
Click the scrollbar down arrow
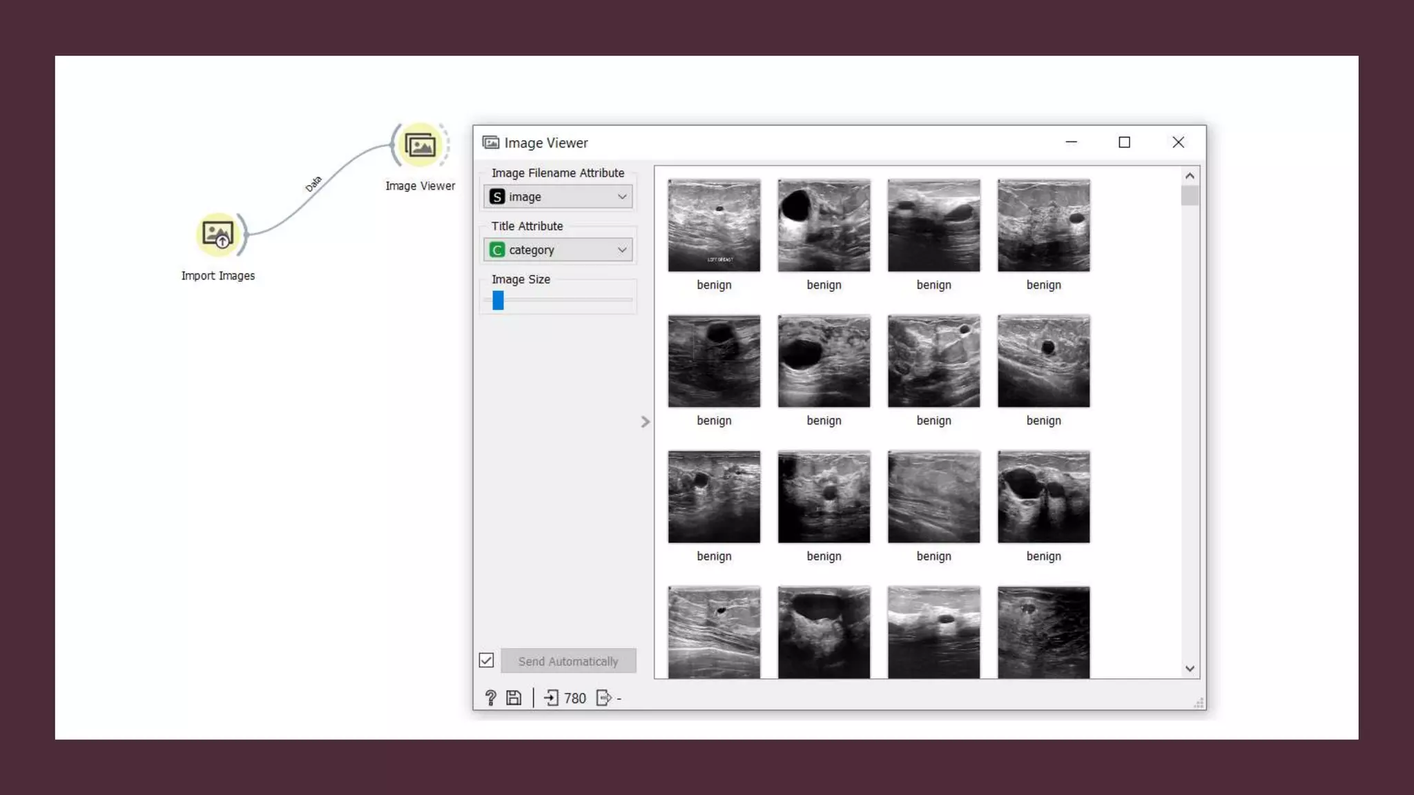point(1190,669)
